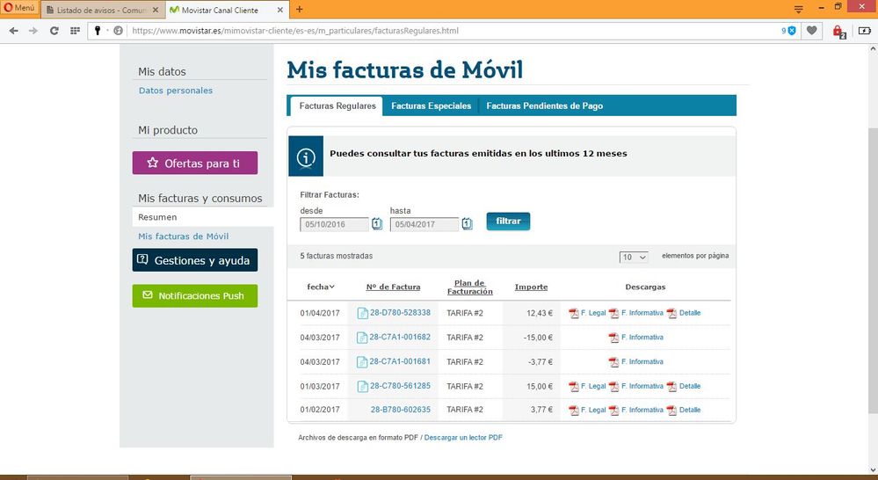Click the 'Descargar un lector PDF' link
The width and height of the screenshot is (878, 480).
coord(463,437)
